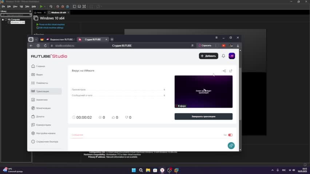
Task: Open Настройки канала in Studio sidebar
Action: 46,133
